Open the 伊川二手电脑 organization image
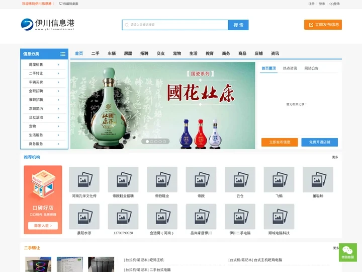Screen dimensions: 362x272 tap(240, 217)
